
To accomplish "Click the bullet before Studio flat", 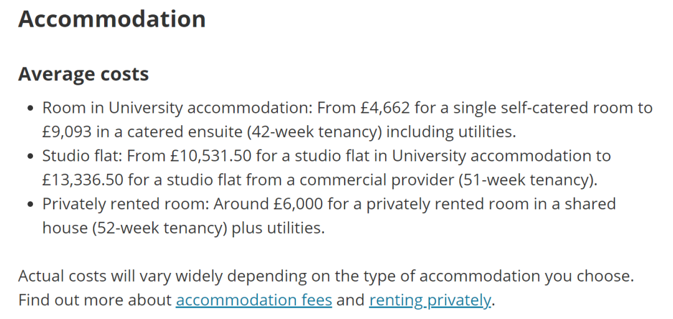I will [30, 156].
